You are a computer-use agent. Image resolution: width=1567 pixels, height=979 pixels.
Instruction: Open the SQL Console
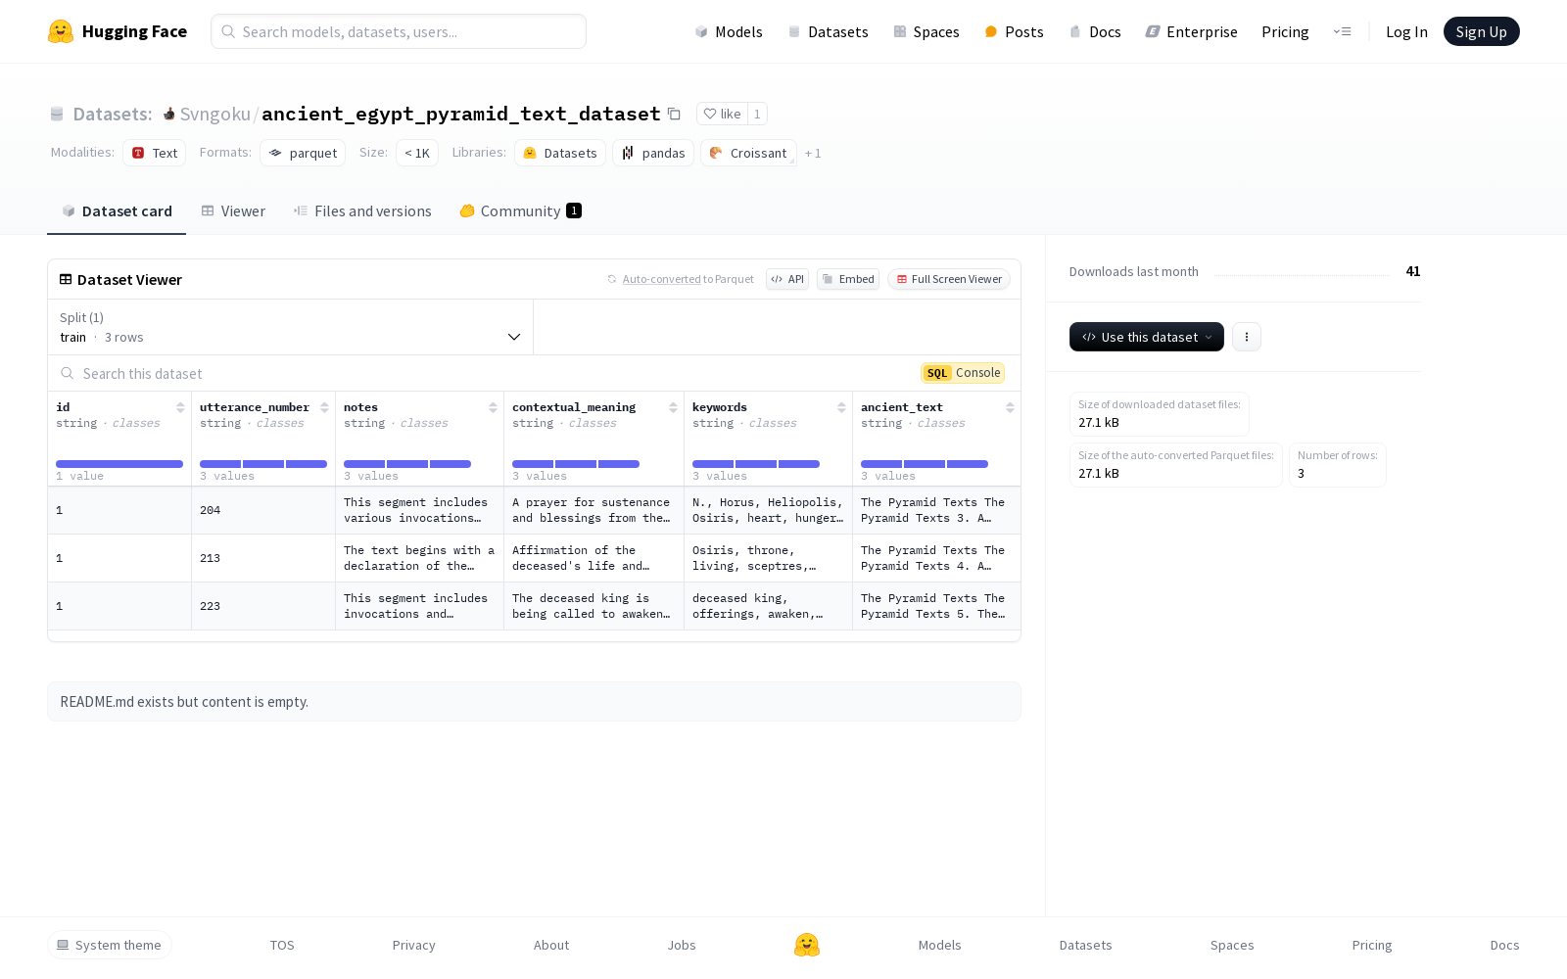[963, 373]
